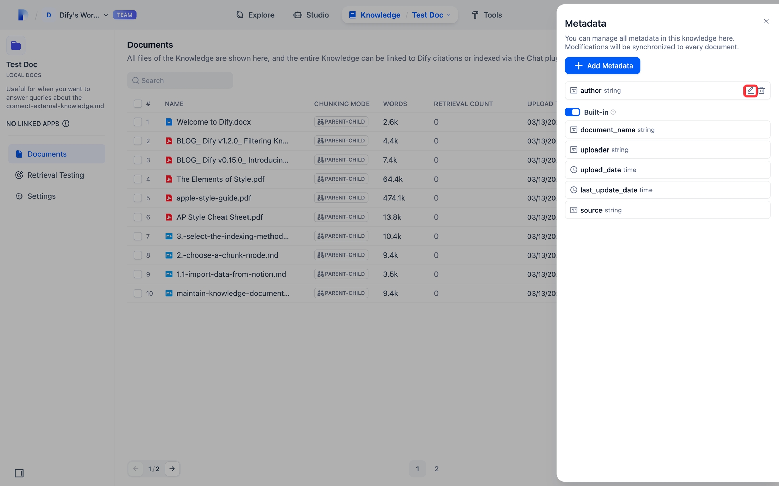Image resolution: width=779 pixels, height=486 pixels.
Task: Click the document Search field
Action: coord(180,80)
